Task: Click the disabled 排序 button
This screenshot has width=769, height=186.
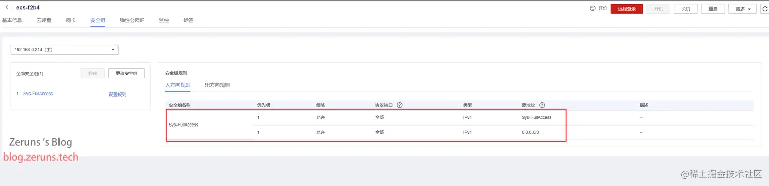Action: click(x=93, y=73)
